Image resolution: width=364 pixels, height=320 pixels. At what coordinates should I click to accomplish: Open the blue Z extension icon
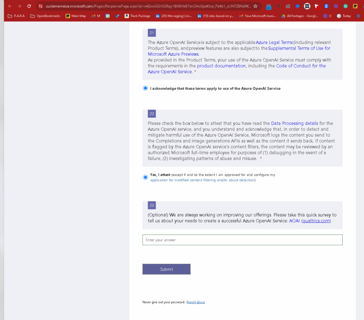pyautogui.click(x=326, y=6)
